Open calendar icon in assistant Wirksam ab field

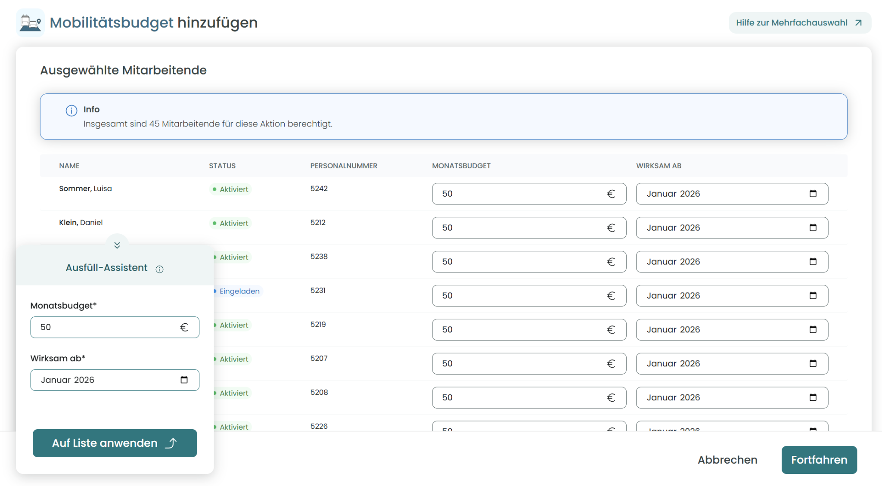tap(184, 380)
